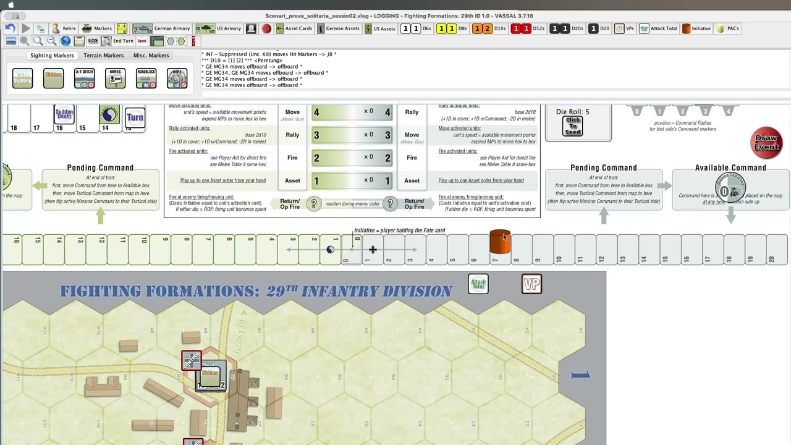Click the Click To Seed die button
Viewport: 791px width, 445px height.
coord(573,125)
